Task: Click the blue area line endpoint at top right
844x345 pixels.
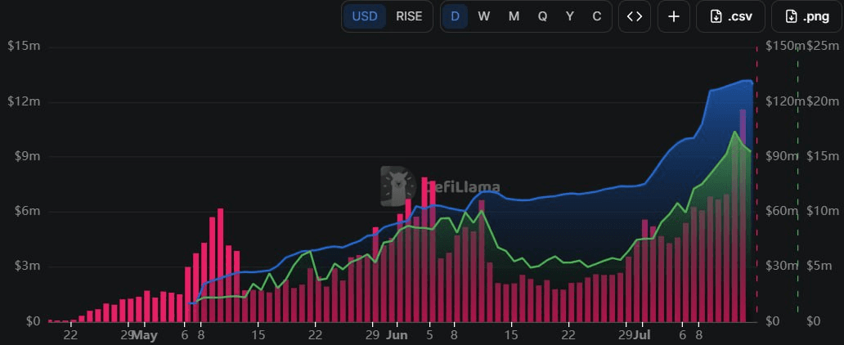Action: (752, 82)
